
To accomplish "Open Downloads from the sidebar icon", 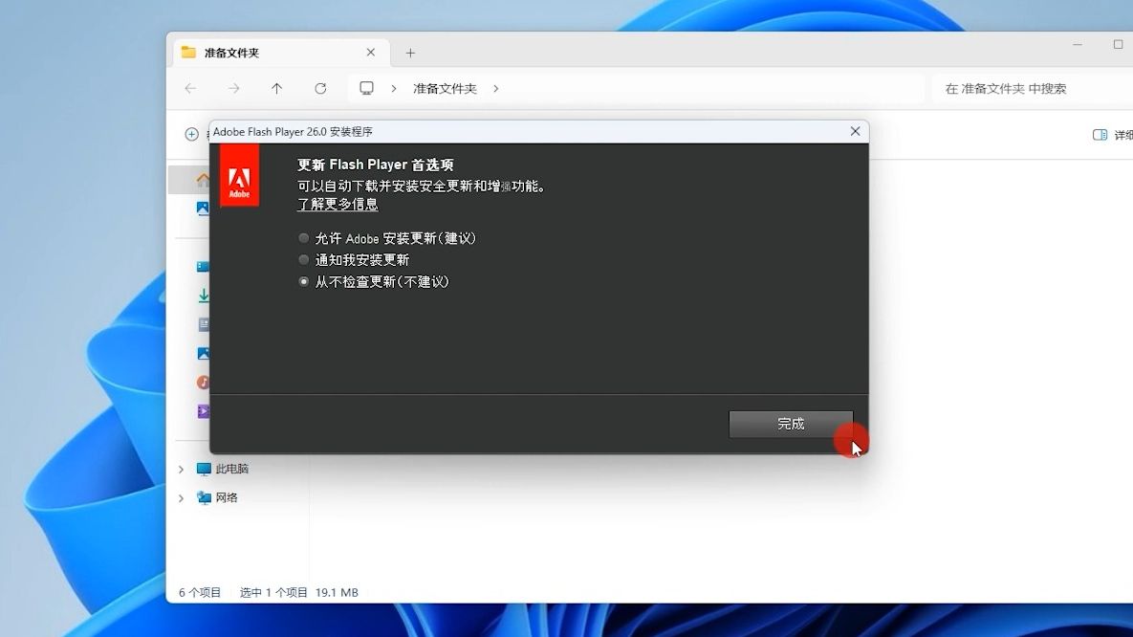I will point(204,295).
